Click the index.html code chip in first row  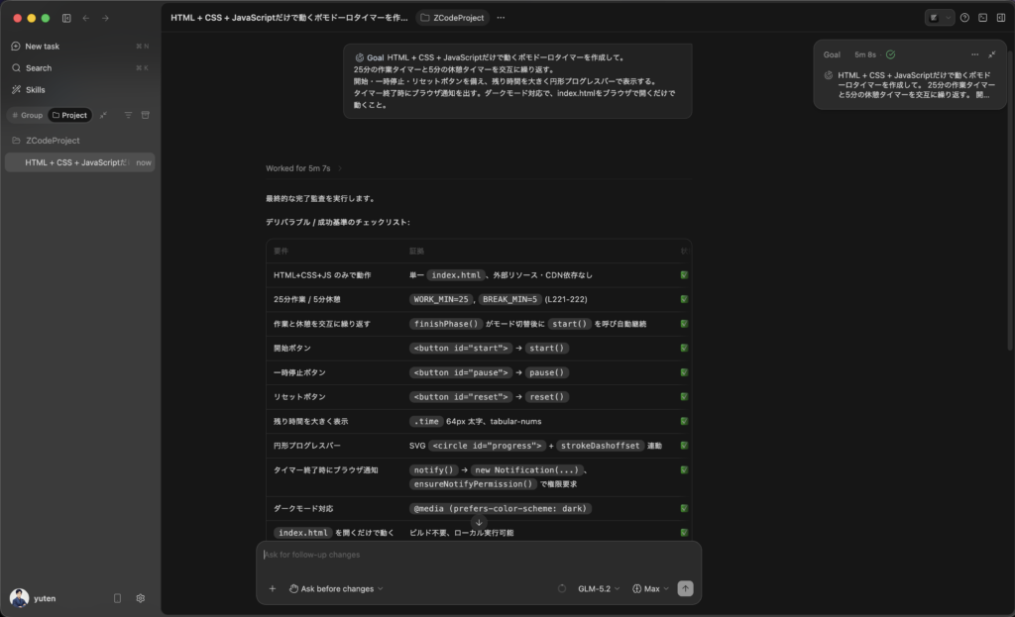[x=456, y=275]
